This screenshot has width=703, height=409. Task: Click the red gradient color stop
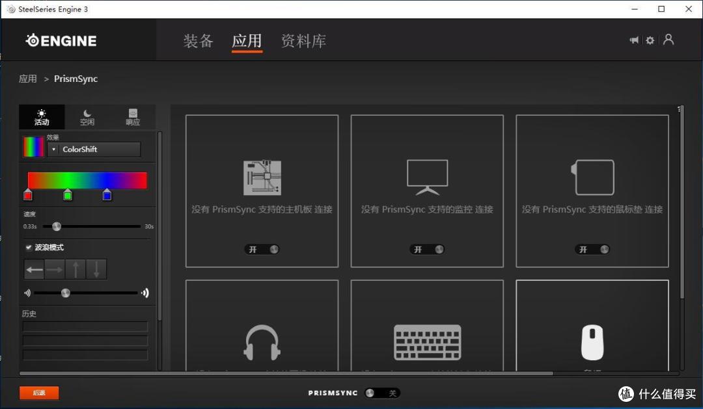click(28, 195)
